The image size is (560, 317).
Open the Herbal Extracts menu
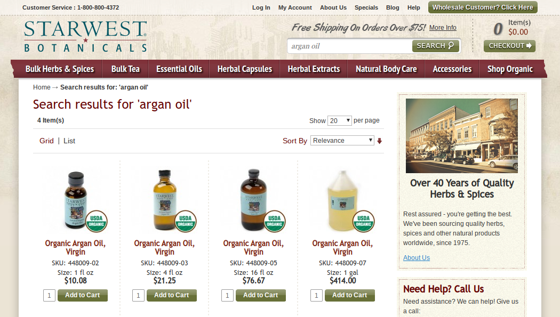(x=314, y=69)
